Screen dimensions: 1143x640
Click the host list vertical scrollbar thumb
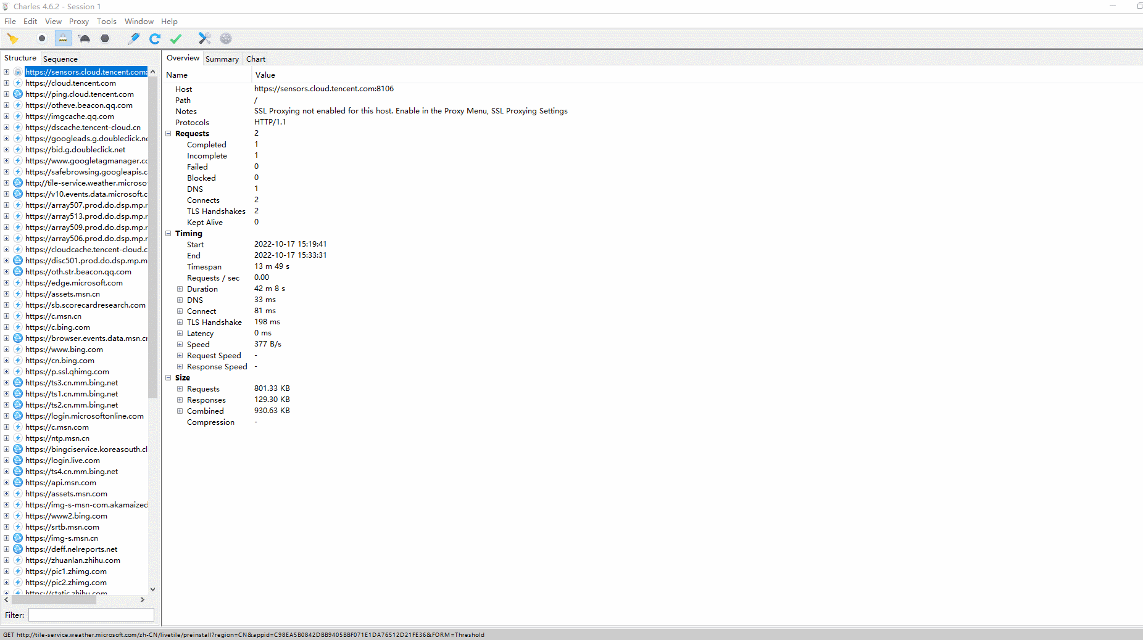(152, 238)
